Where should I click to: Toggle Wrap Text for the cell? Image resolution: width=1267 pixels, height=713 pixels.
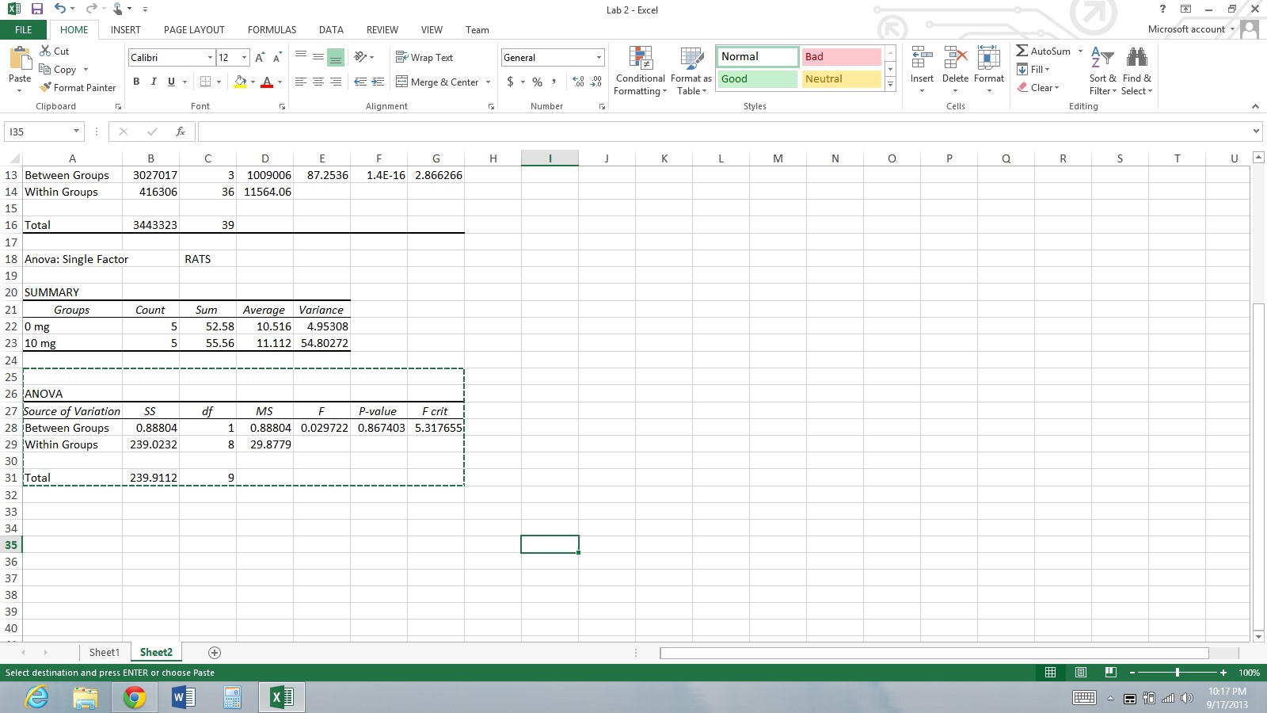424,58
